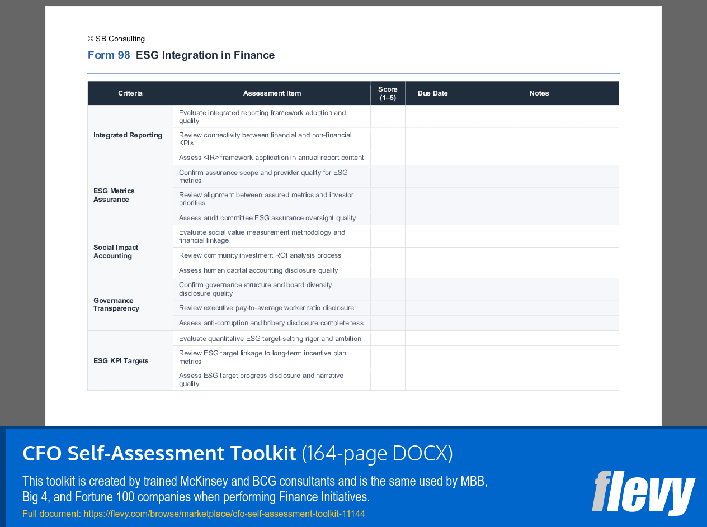
Task: Select the Assessment Item column header
Action: point(272,93)
